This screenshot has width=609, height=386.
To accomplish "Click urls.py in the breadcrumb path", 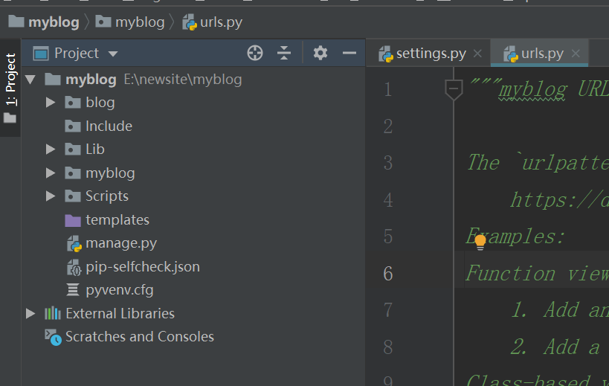I will [x=221, y=22].
